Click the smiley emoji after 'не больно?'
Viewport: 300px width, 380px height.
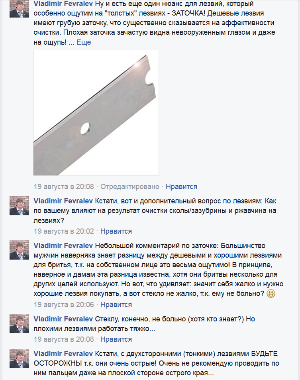click(x=271, y=294)
